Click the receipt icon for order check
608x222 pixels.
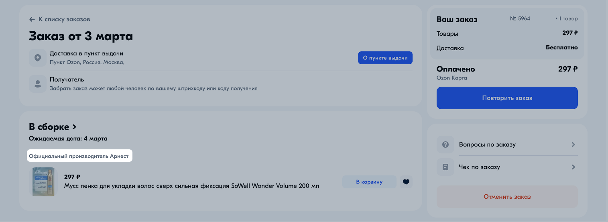point(445,167)
